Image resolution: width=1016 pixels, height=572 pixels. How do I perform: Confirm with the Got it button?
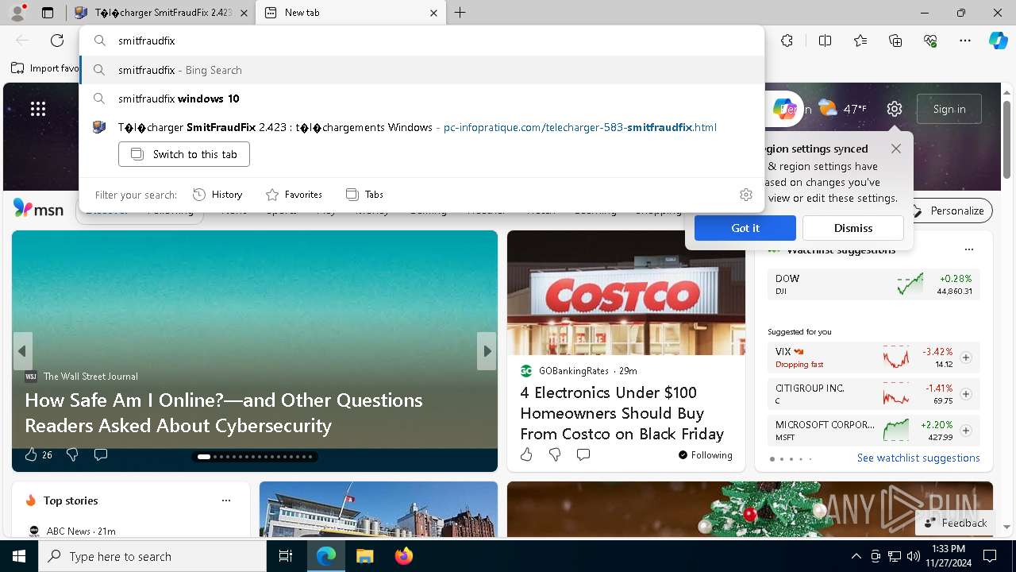click(x=745, y=228)
